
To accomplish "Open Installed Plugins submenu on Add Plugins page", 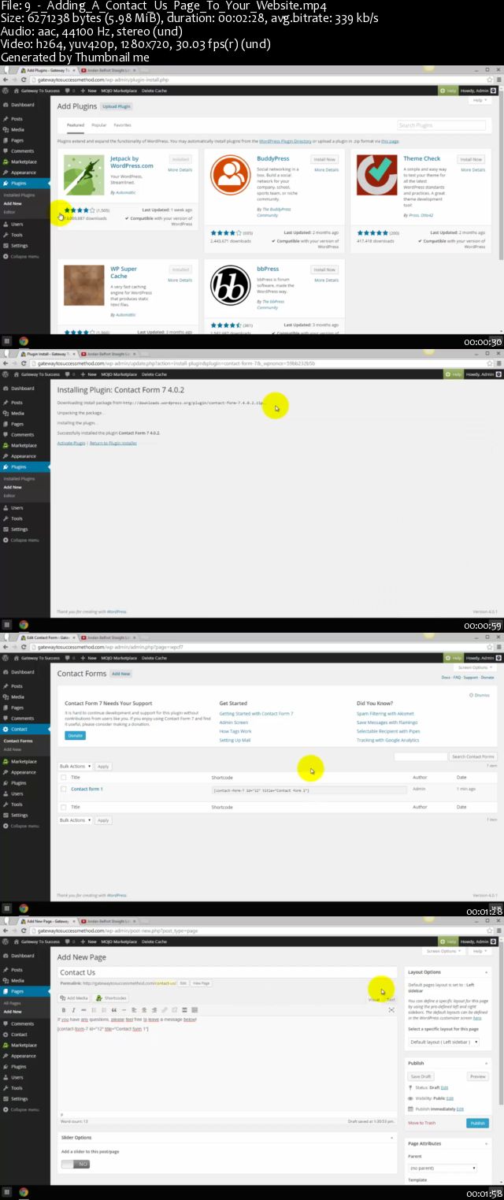I will click(19, 195).
